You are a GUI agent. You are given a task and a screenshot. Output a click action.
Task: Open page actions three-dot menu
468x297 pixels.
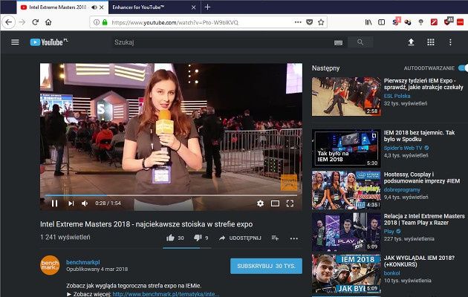pos(298,22)
